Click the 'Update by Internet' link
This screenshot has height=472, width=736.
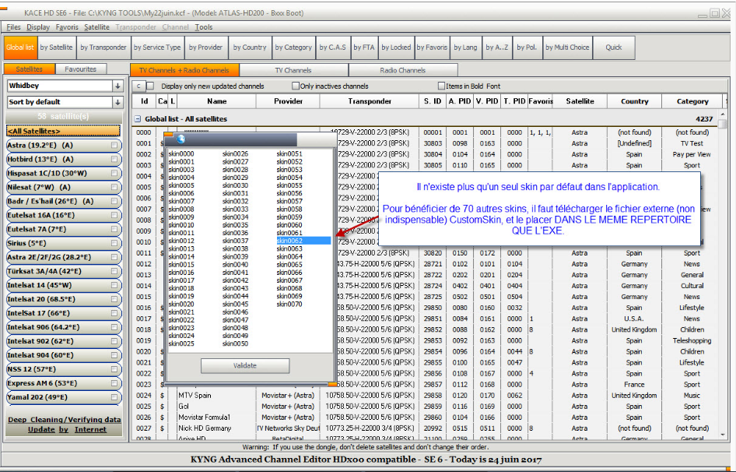67,430
